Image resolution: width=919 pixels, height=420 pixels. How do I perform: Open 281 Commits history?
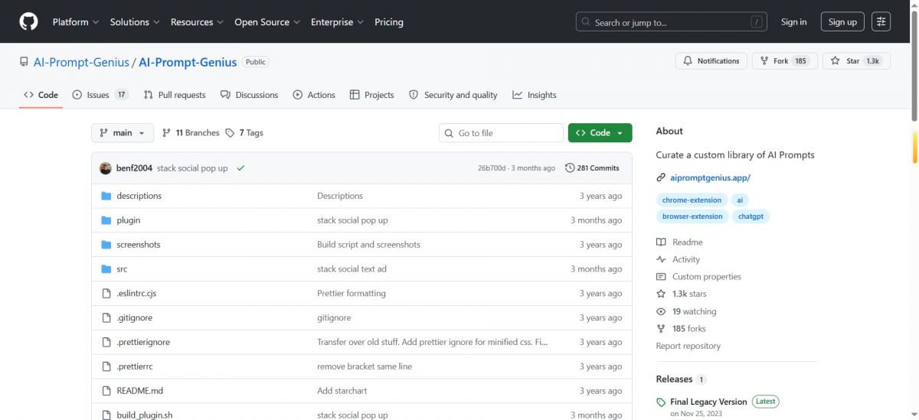592,168
